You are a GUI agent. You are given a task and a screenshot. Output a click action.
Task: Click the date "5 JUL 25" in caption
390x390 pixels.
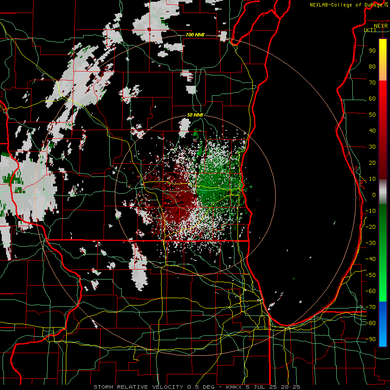pos(261,387)
